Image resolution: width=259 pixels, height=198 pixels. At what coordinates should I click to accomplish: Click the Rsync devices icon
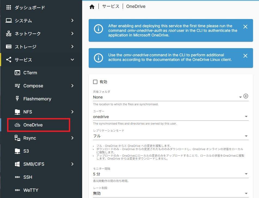[x=17, y=138]
